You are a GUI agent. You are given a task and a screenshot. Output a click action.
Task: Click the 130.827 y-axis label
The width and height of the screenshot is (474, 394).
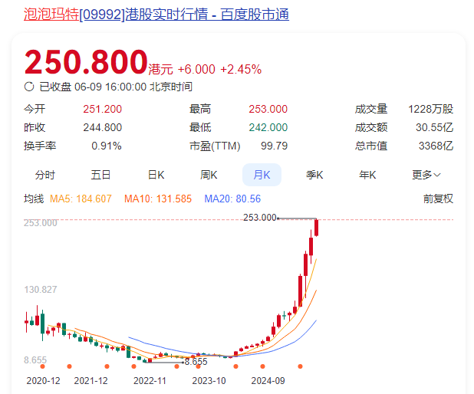pos(41,290)
